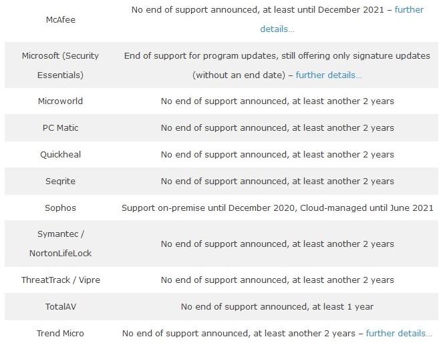Select the Microworld vendor name
Image resolution: width=447 pixels, height=343 pixels.
pos(60,101)
